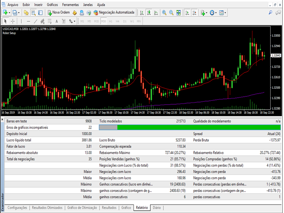284x213 pixels.
Task: Select the H4 timeframe
Action: tap(118, 21)
